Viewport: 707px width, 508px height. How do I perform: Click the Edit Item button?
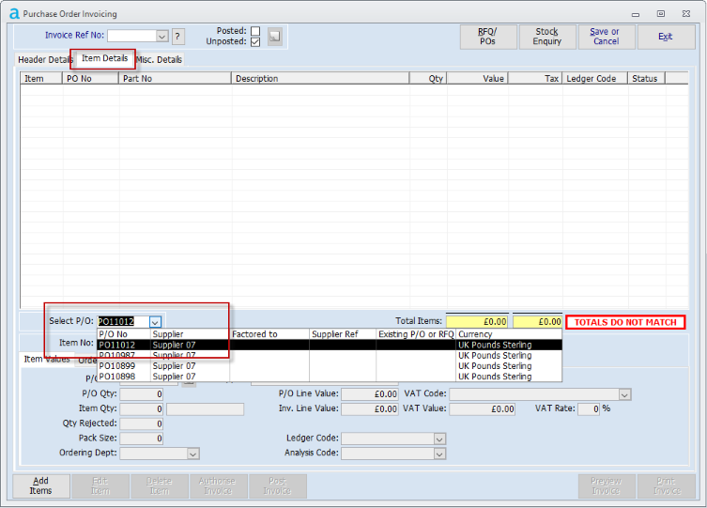coord(100,485)
